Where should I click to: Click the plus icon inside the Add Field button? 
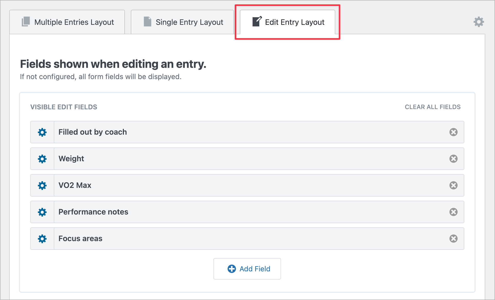click(231, 269)
